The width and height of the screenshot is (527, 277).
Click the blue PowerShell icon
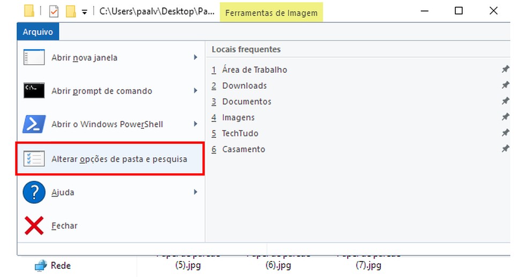coord(34,124)
